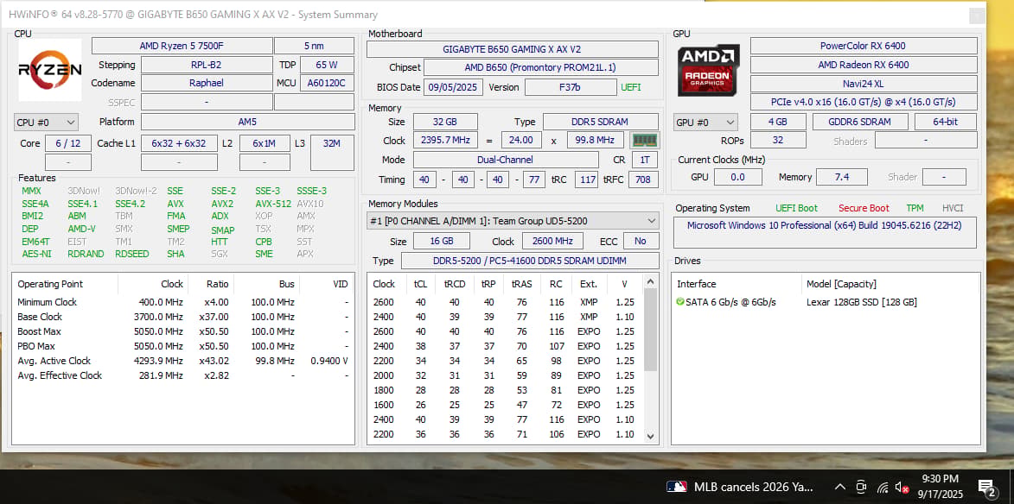Click the DDR5-5200 / PC5-41600 module type field
This screenshot has height=504, width=1014.
529,261
